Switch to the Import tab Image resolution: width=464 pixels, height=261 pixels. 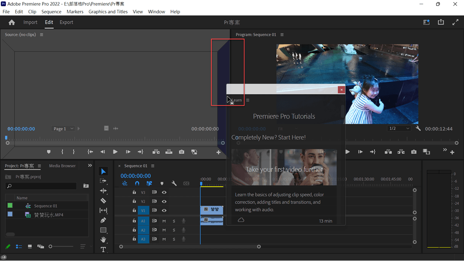click(x=30, y=22)
